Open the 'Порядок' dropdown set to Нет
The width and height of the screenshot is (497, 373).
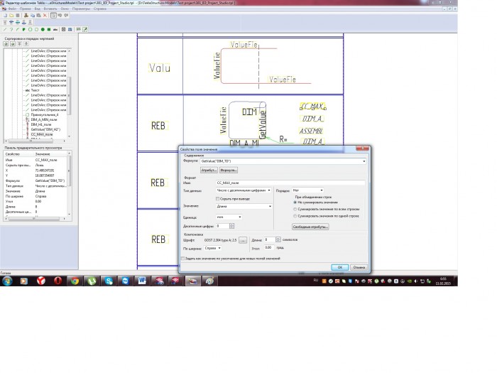coord(307,190)
